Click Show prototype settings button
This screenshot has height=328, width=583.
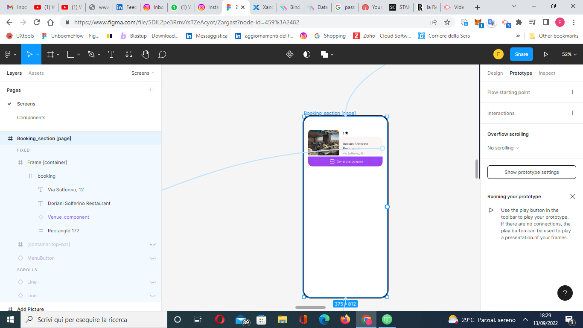coord(531,172)
